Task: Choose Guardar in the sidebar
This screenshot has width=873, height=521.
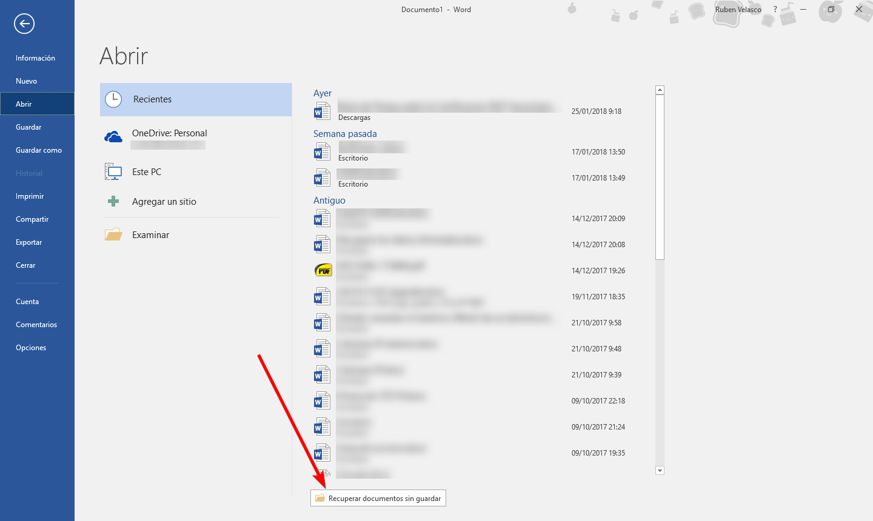Action: pyautogui.click(x=37, y=127)
